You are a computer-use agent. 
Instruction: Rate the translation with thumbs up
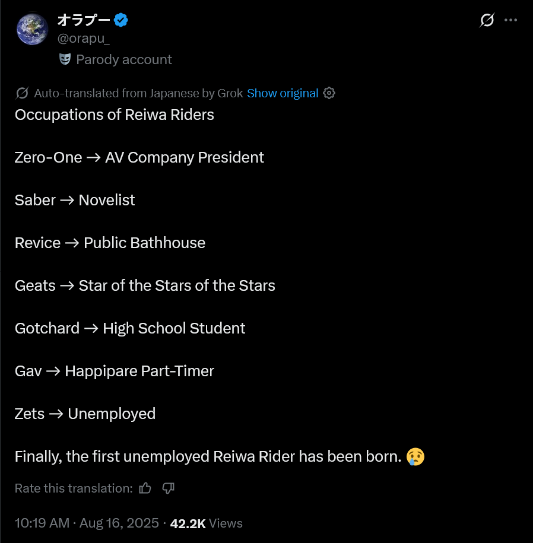(145, 488)
